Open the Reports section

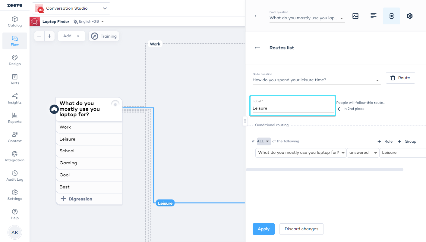click(x=14, y=118)
